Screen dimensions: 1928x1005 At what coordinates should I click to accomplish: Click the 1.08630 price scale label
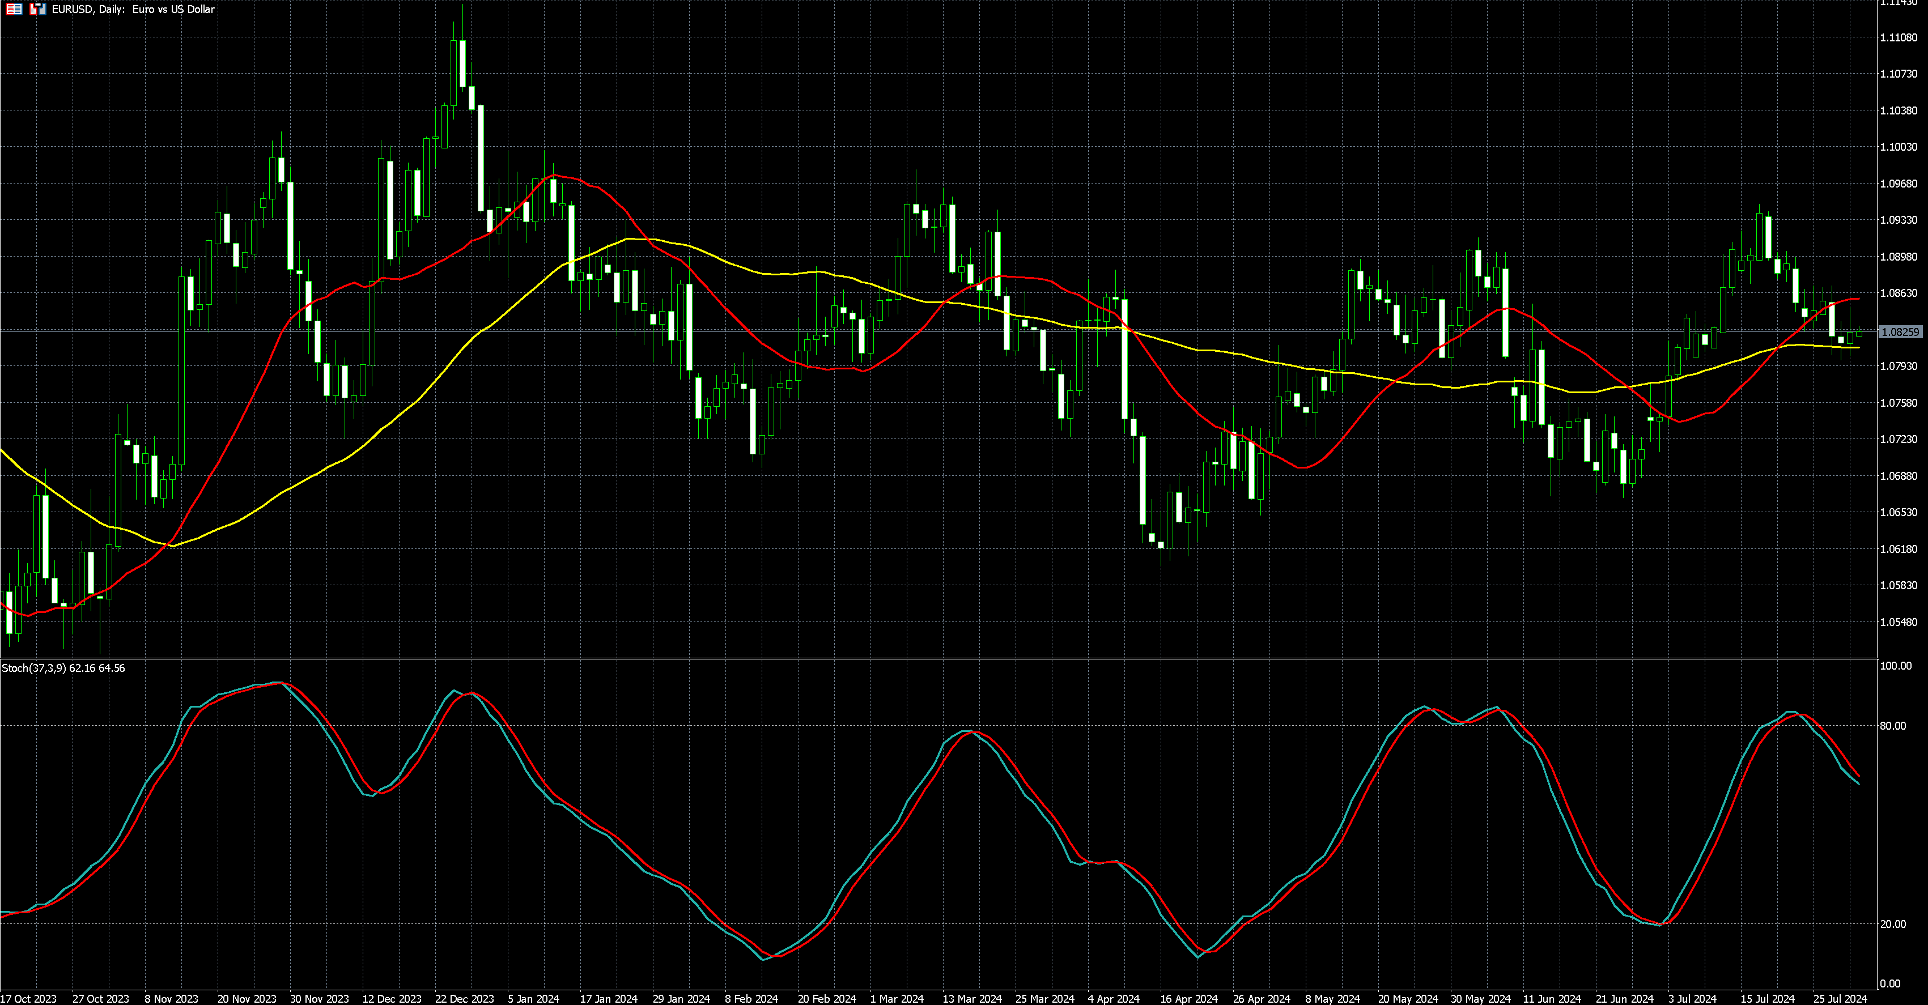click(1898, 293)
